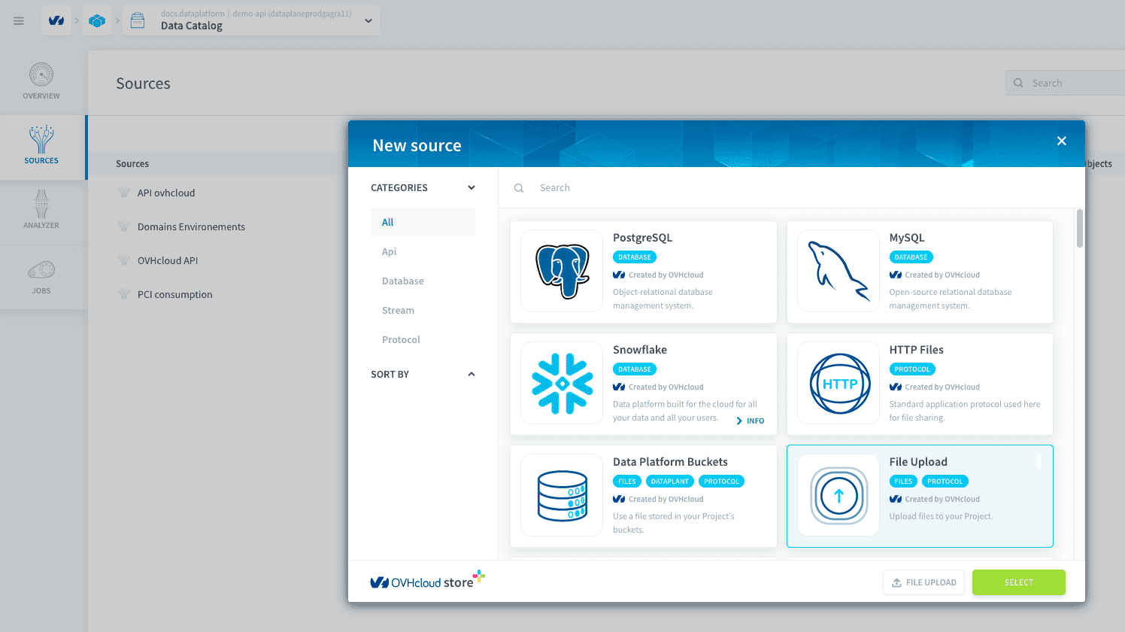
Task: Click the OVHcloud logo in breadcrumb
Action: (x=56, y=21)
